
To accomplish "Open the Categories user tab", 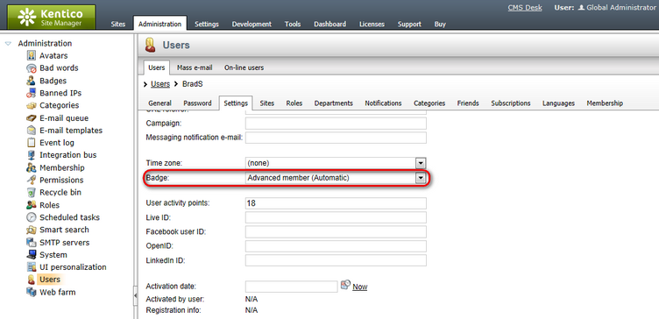I will point(429,103).
